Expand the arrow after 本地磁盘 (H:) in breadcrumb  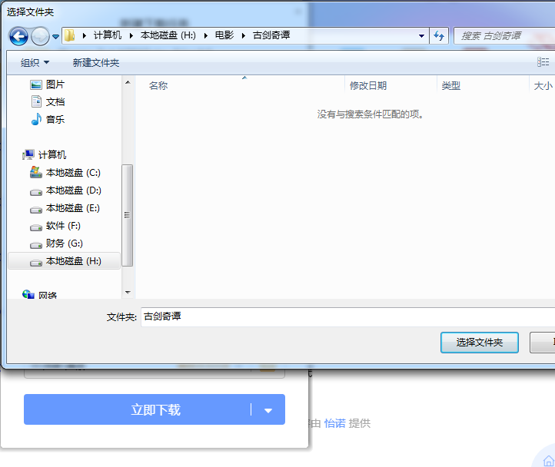[x=206, y=35]
